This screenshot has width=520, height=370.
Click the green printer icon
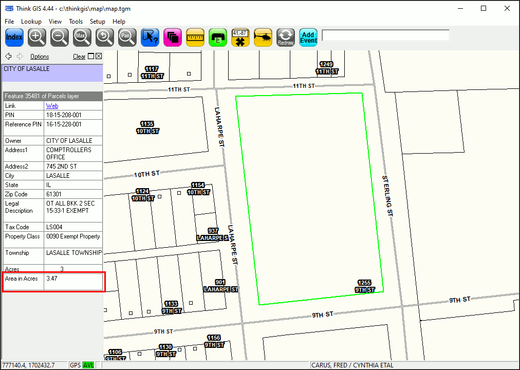tap(218, 37)
